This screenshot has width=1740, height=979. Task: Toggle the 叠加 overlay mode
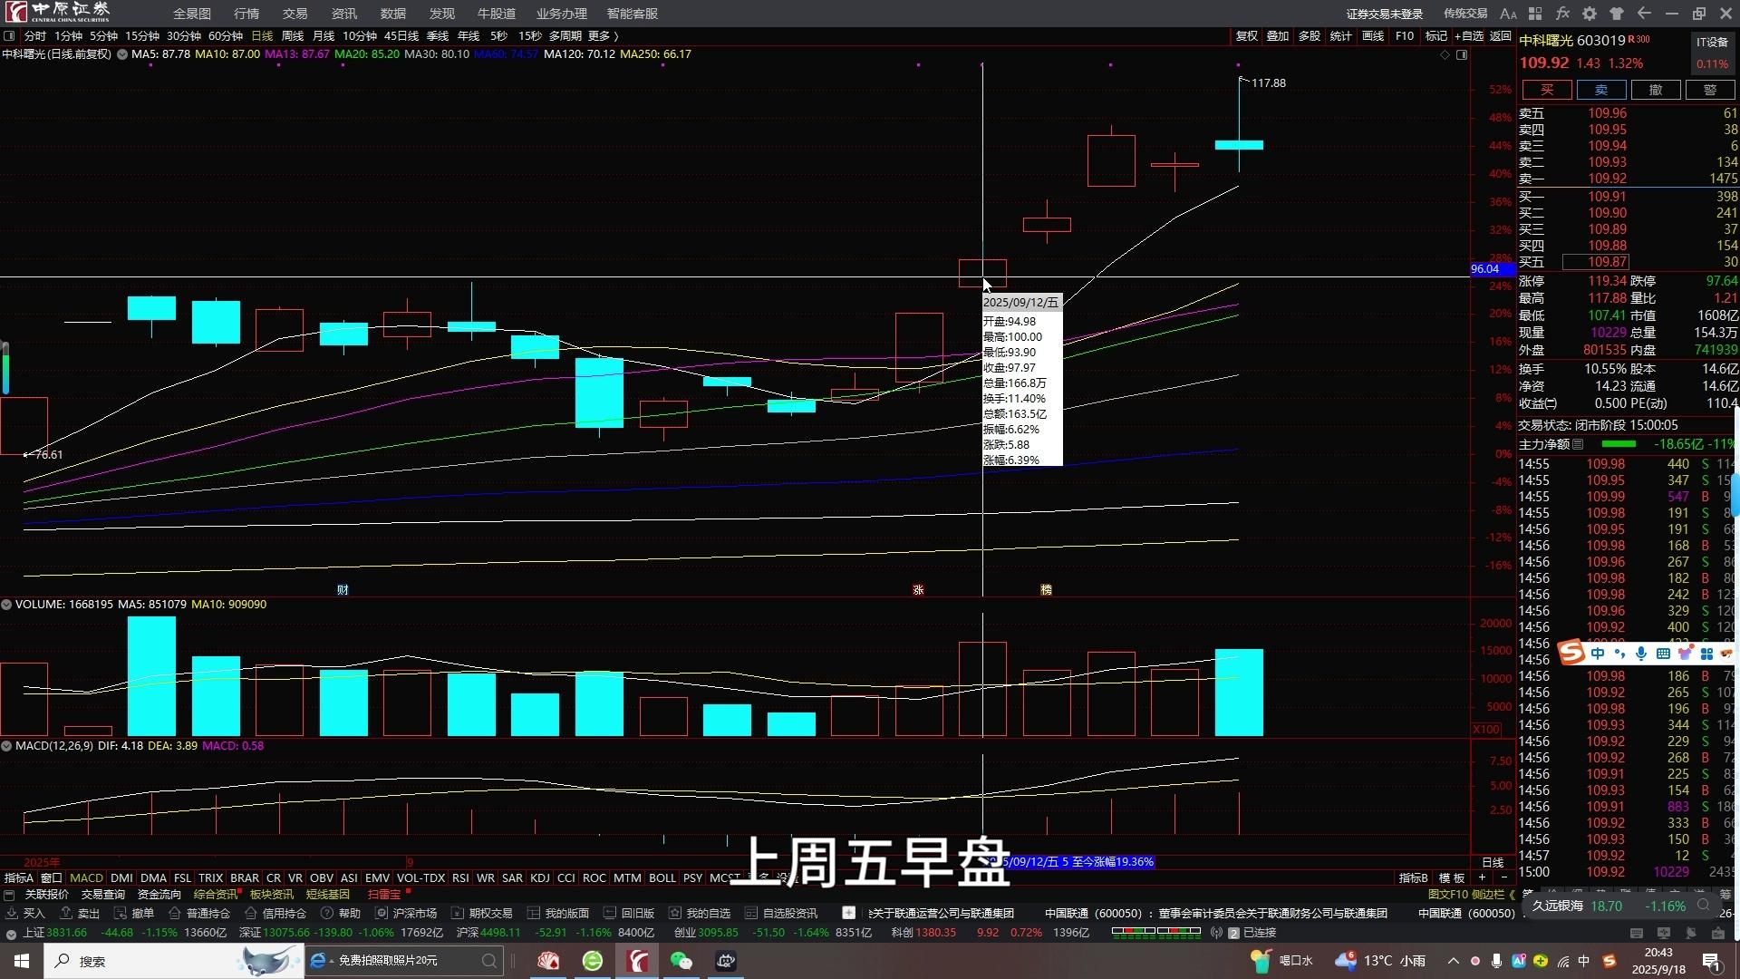pyautogui.click(x=1278, y=36)
